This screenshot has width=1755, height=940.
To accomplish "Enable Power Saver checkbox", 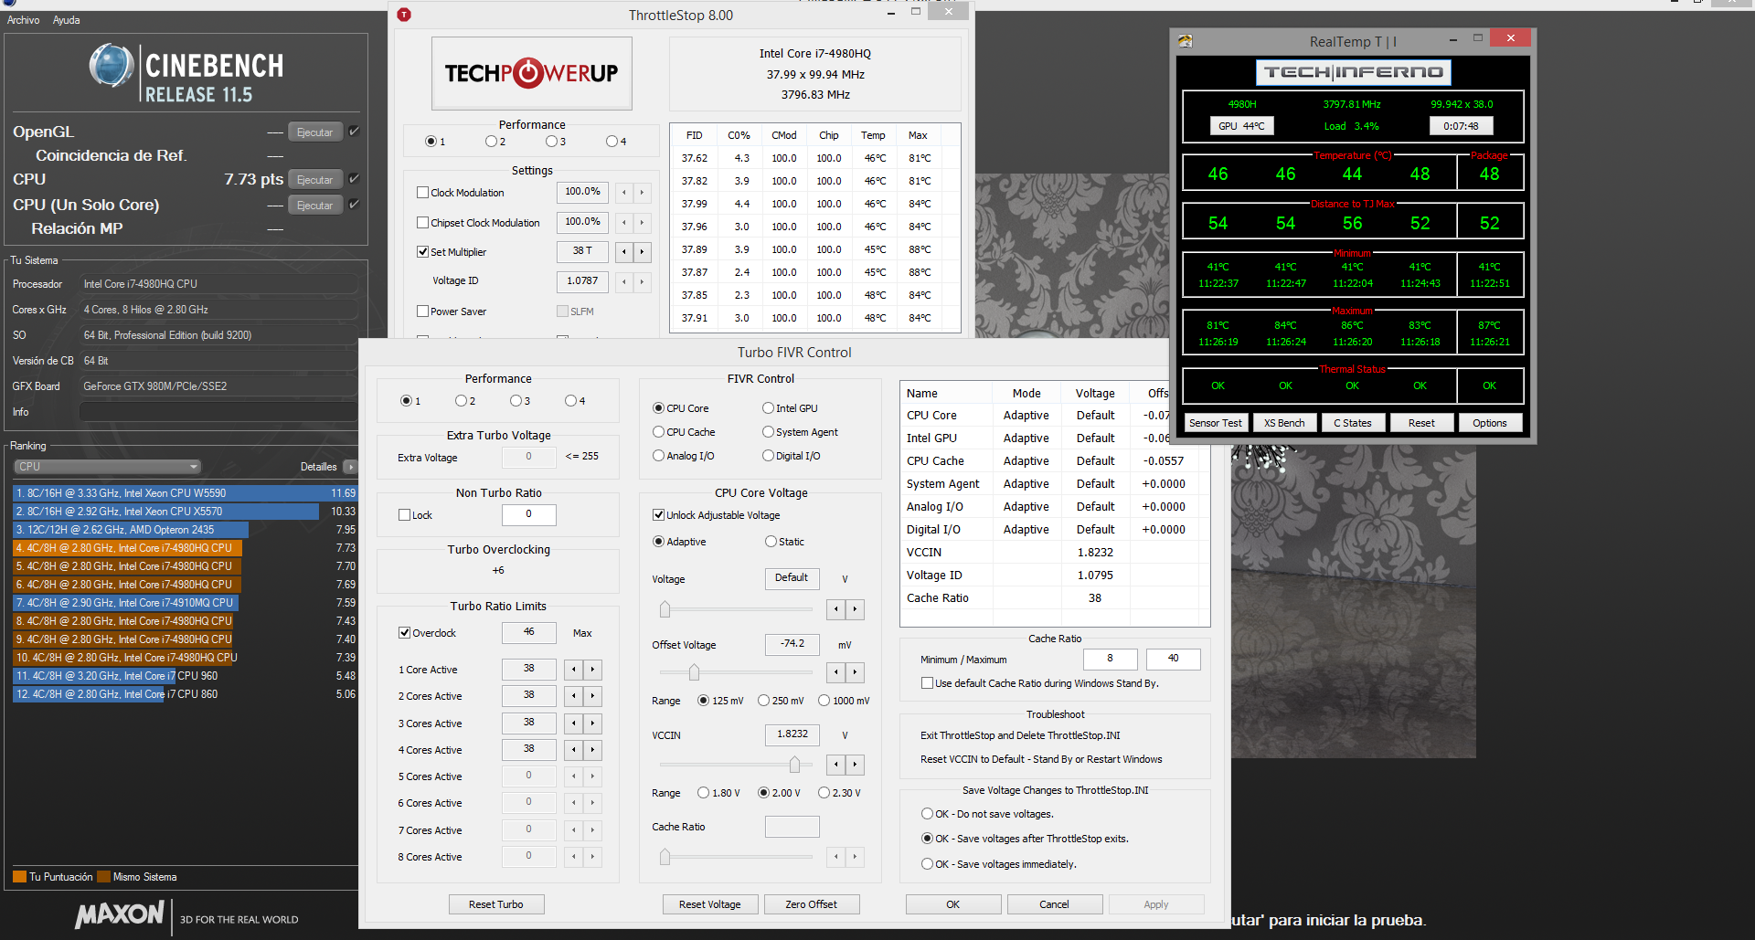I will click(x=422, y=312).
